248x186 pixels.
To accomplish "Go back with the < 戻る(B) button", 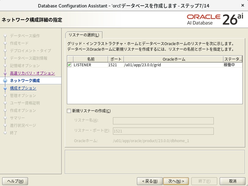I will click(x=150, y=181).
